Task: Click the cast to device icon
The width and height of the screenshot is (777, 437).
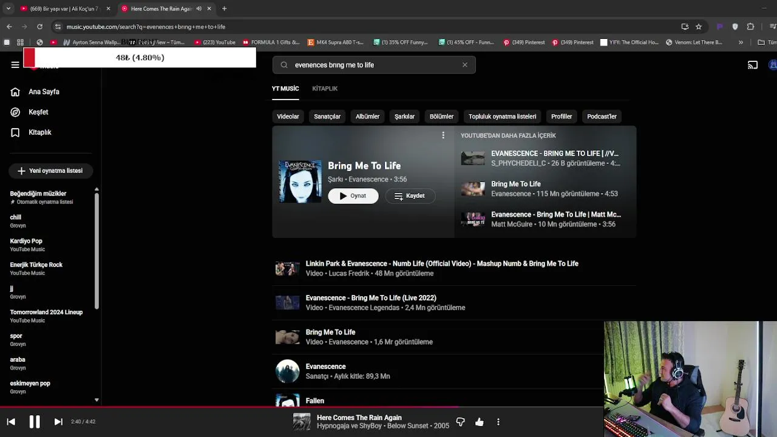Action: click(x=753, y=65)
